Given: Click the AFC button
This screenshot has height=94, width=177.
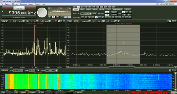Looking at the screenshot, I should (114, 15).
